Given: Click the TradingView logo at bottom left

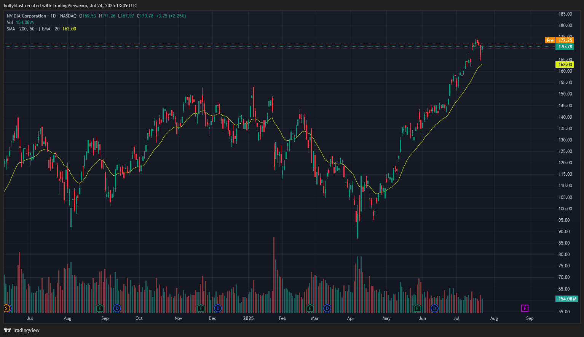Looking at the screenshot, I should click(22, 330).
